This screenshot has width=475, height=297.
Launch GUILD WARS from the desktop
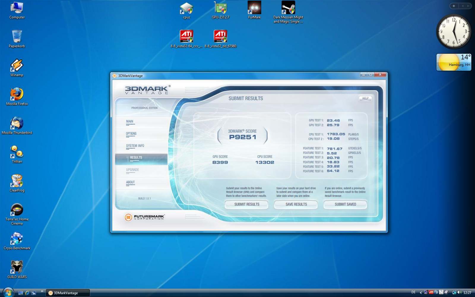[17, 269]
